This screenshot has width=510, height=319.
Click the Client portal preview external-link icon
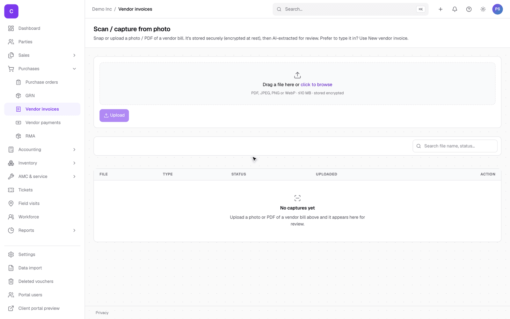coord(11,308)
